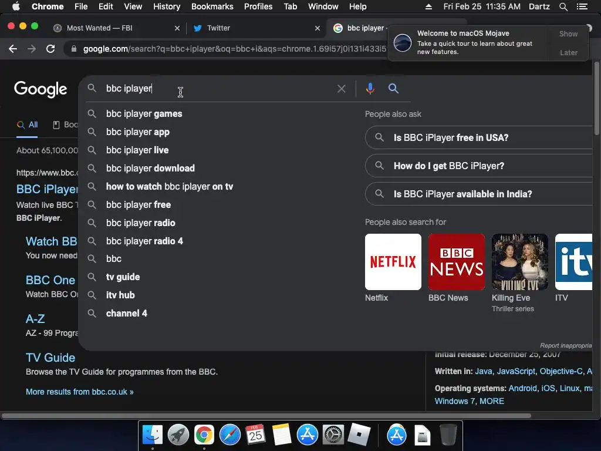Open the Apple menu icon
The width and height of the screenshot is (601, 451).
click(16, 6)
